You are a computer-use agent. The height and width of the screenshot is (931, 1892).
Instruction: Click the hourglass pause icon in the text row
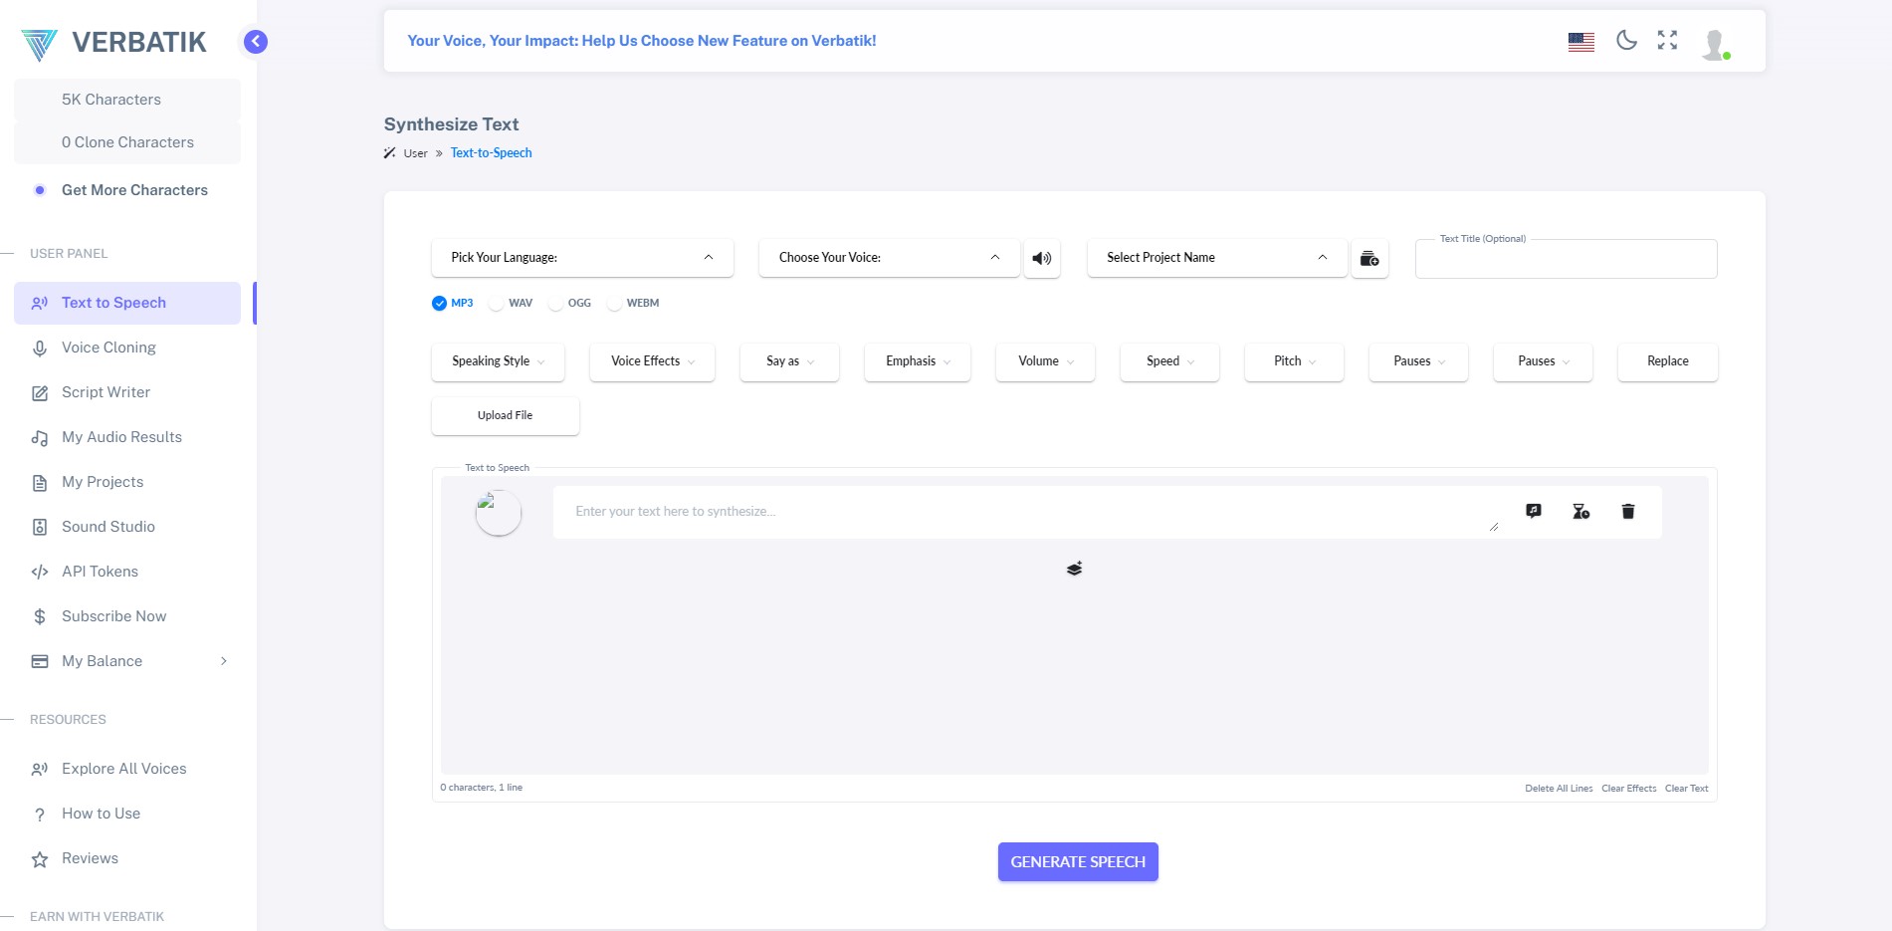tap(1580, 511)
